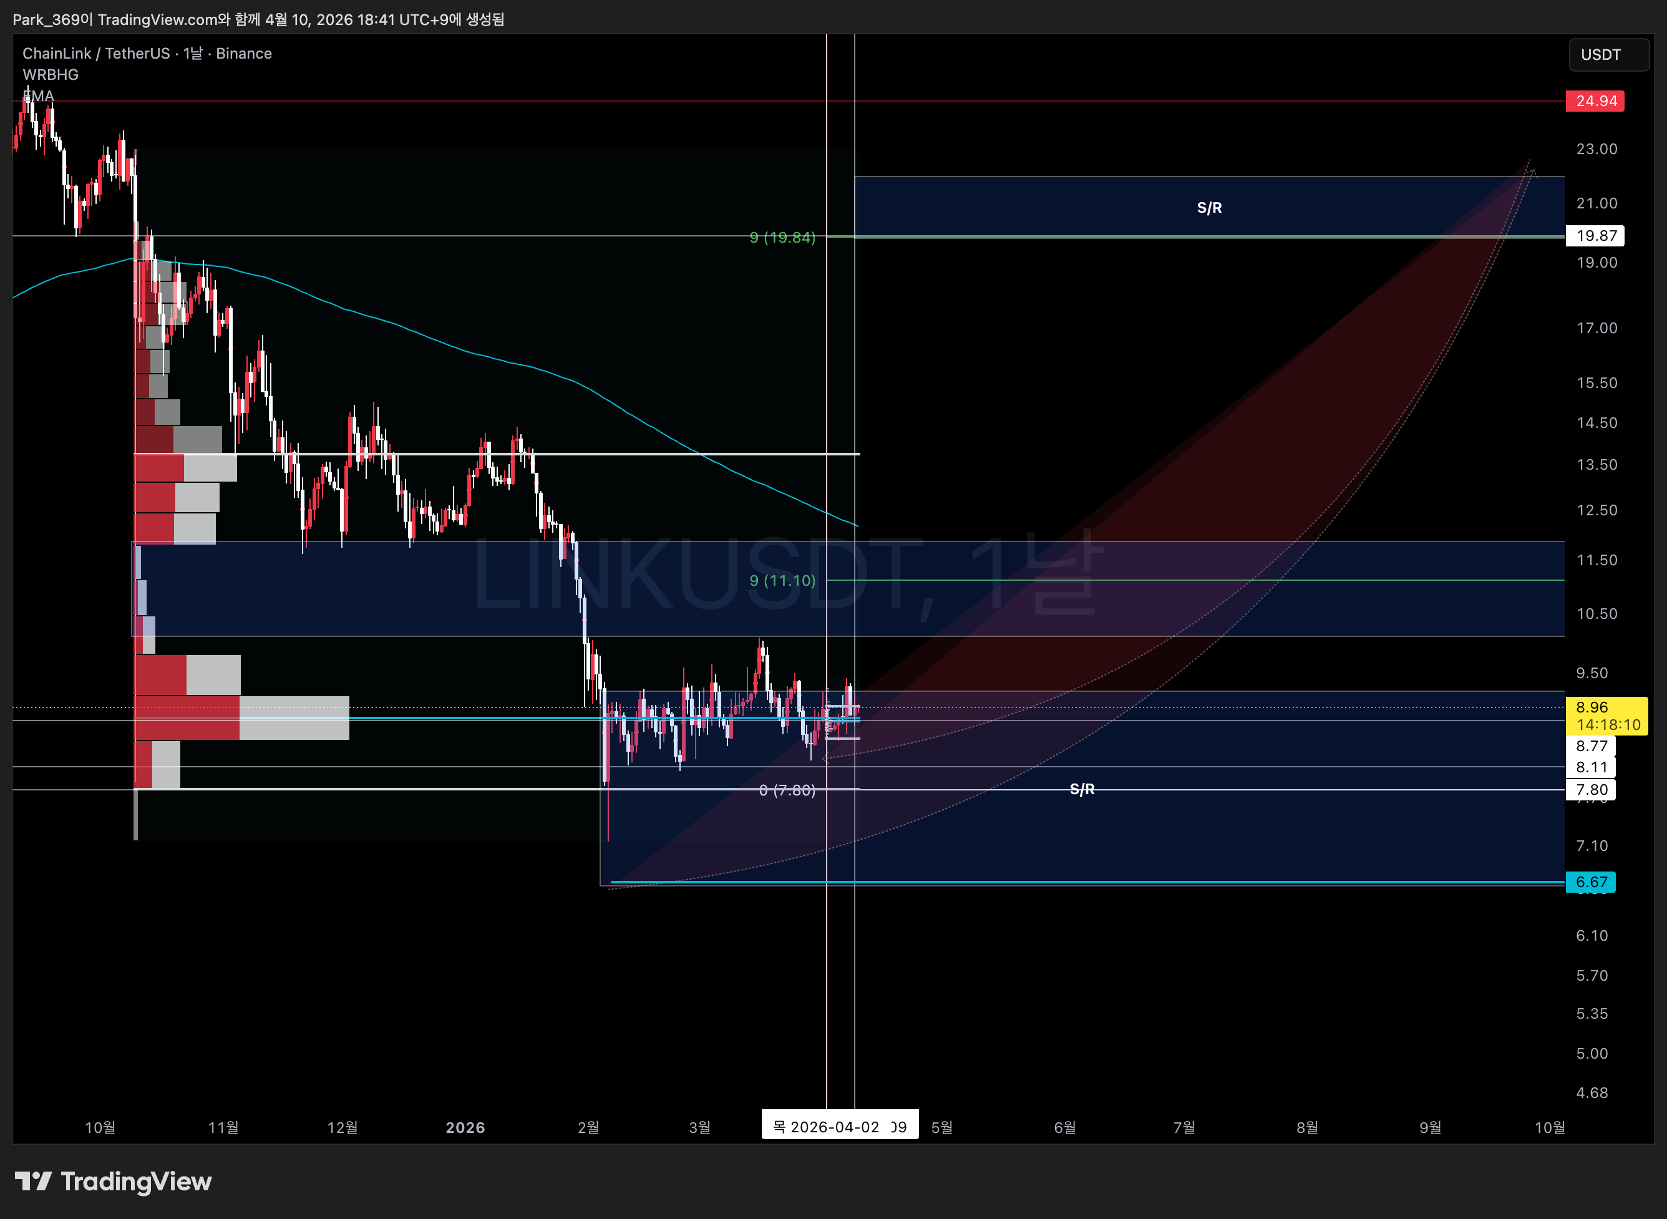The image size is (1667, 1219).
Task: Click the red 24.94 price label
Action: pyautogui.click(x=1595, y=101)
